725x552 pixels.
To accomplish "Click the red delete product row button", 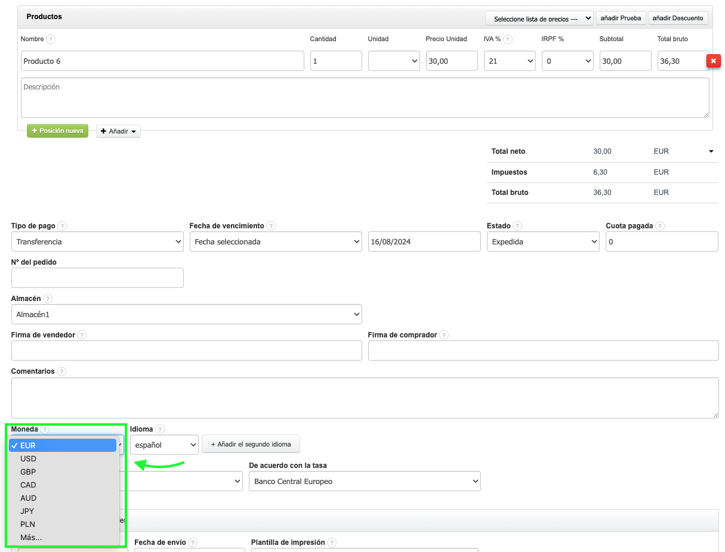I will (713, 61).
